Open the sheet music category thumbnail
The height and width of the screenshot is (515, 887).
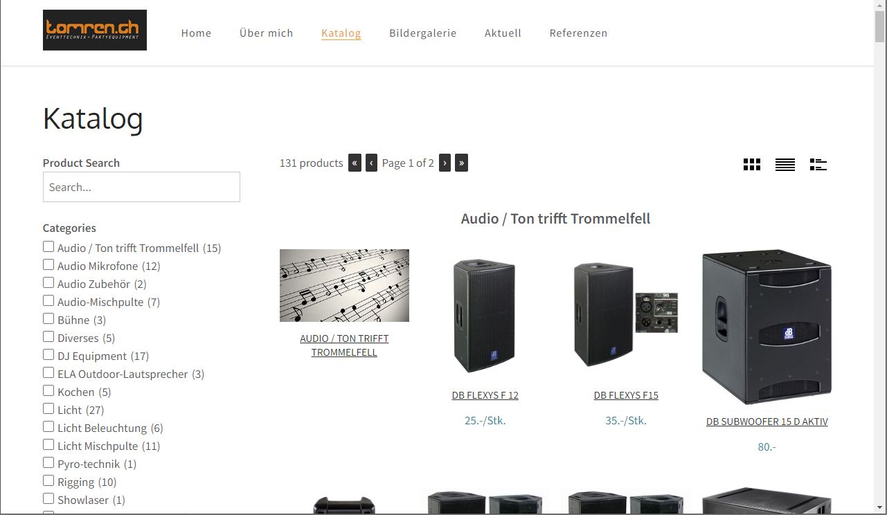[x=344, y=285]
